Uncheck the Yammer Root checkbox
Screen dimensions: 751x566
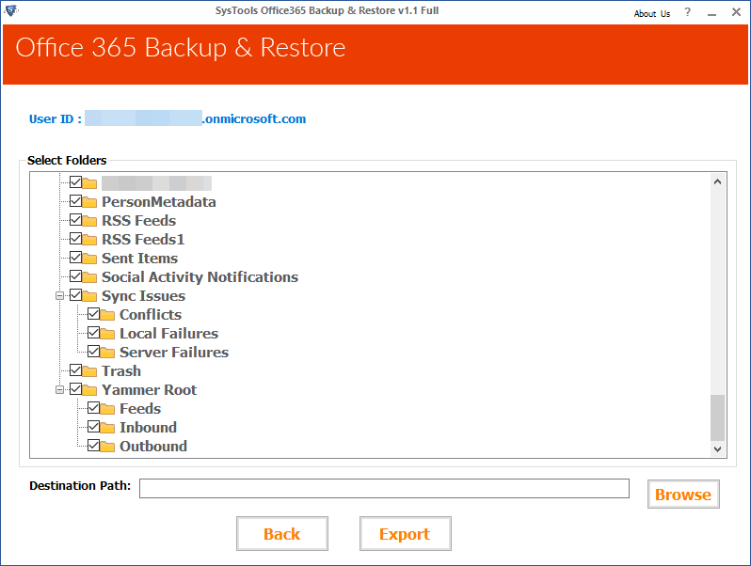pos(75,388)
